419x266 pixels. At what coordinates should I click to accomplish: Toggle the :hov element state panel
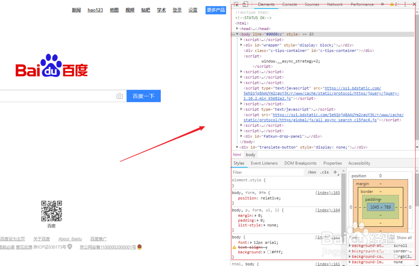pyautogui.click(x=312, y=172)
